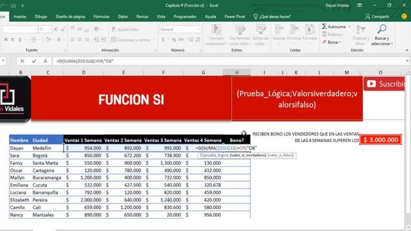Toggle align text right
This screenshot has height=231, width=411.
87,40
